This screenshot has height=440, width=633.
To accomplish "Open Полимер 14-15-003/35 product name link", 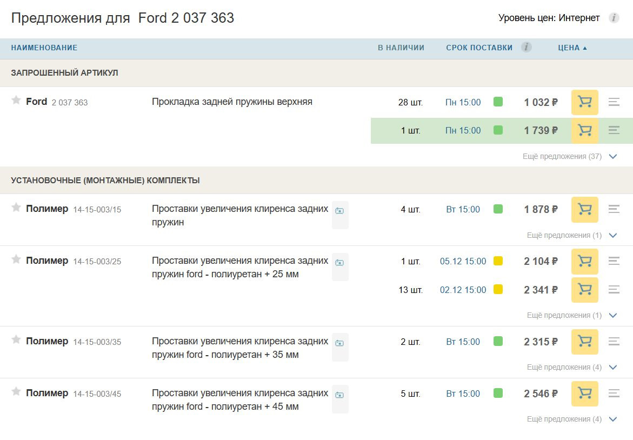I will 240,348.
